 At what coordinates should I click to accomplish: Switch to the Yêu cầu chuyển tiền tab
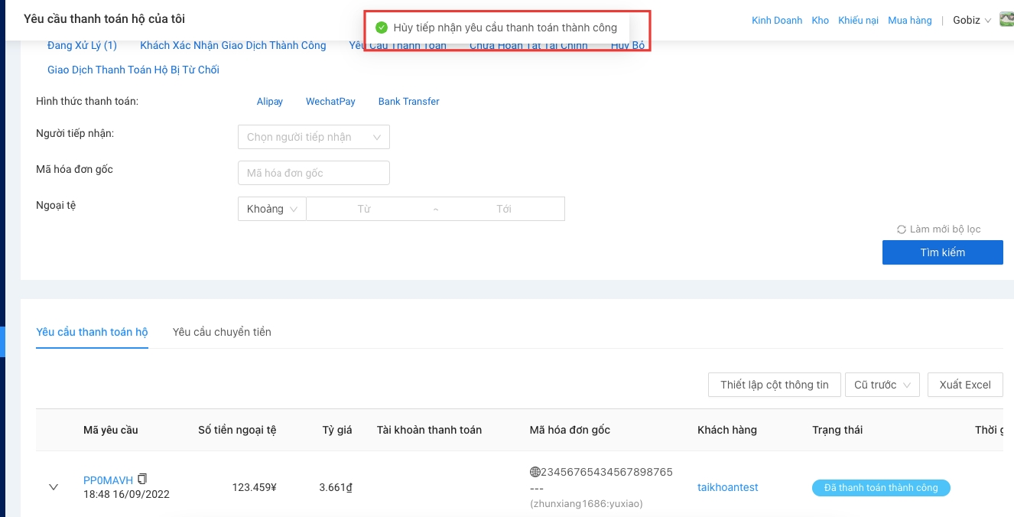222,332
